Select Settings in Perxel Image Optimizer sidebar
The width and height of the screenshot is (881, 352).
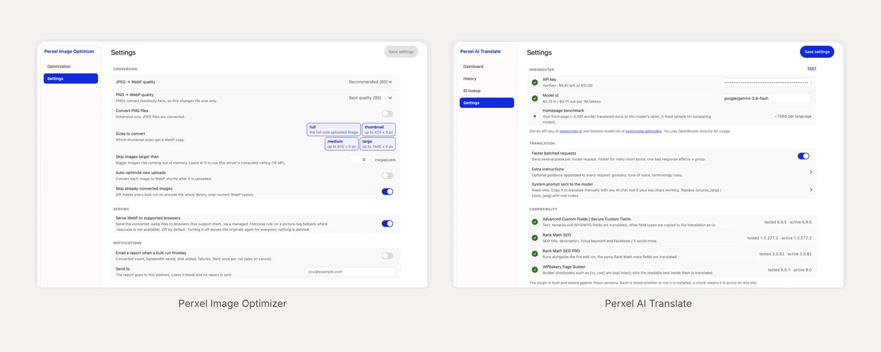(x=71, y=79)
